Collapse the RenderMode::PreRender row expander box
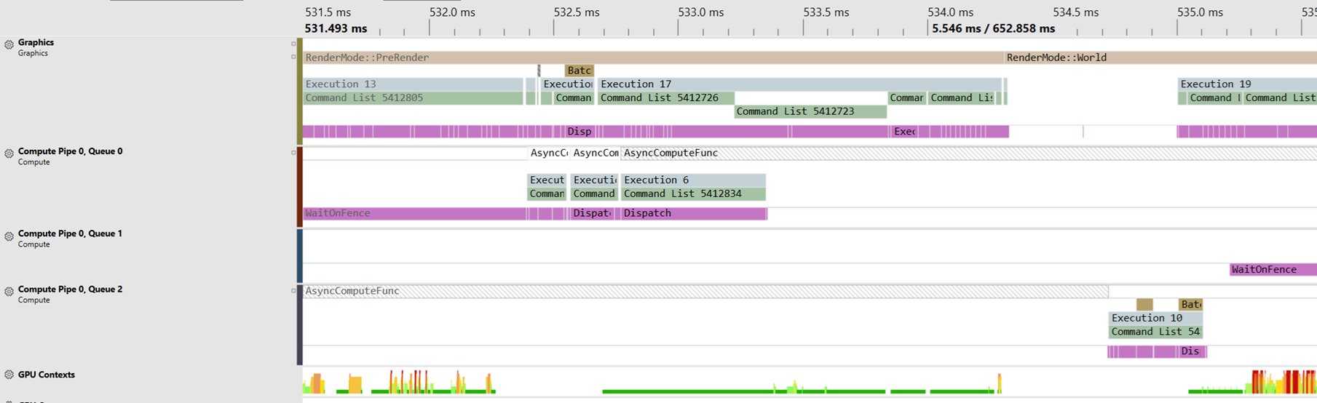Viewport: 1317px width, 403px height. click(293, 57)
